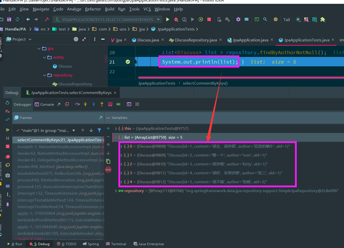Toggle the breakpoint on line 21

pos(128,62)
